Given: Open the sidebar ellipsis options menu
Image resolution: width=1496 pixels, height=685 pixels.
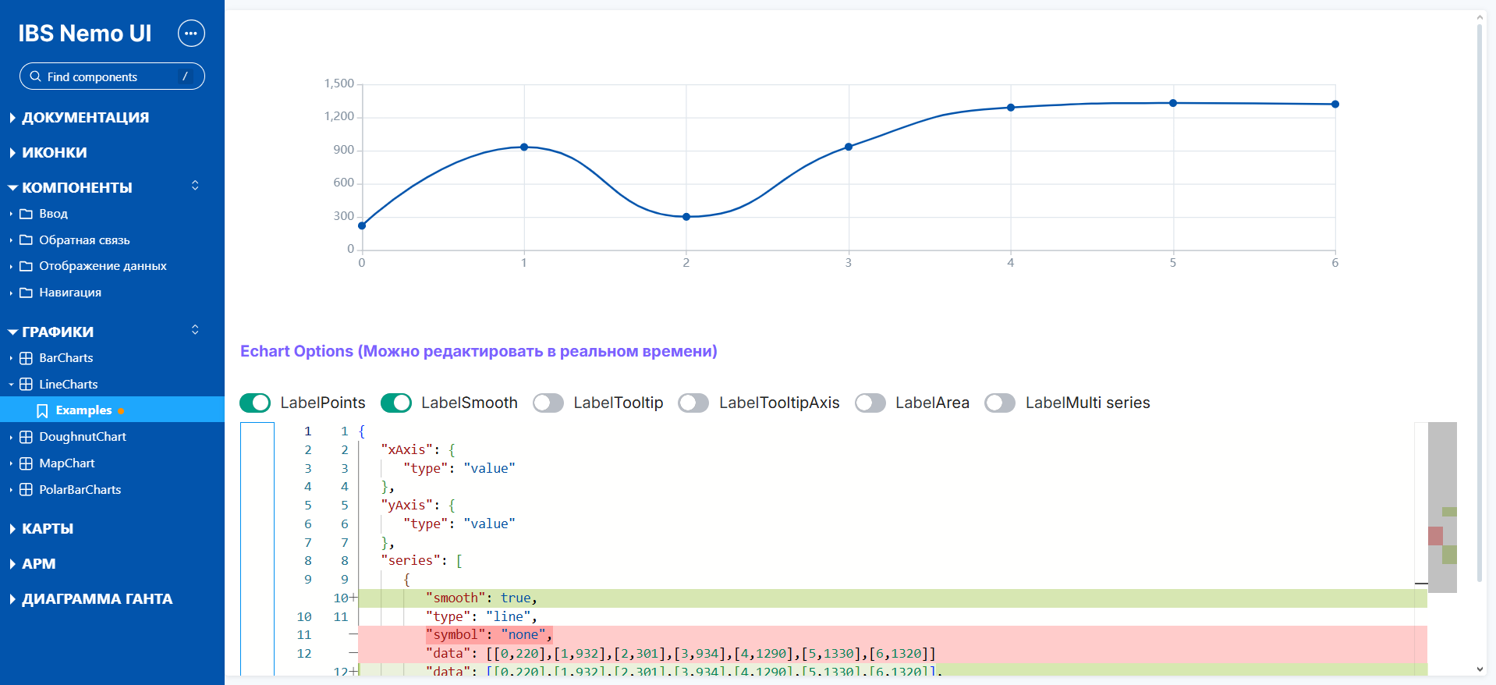Looking at the screenshot, I should point(191,34).
